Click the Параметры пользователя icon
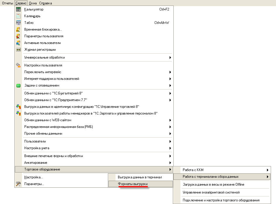This screenshot has height=204, width=276. click(18, 36)
